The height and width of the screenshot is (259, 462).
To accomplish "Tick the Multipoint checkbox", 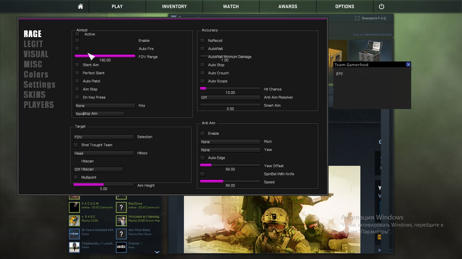I will point(76,177).
